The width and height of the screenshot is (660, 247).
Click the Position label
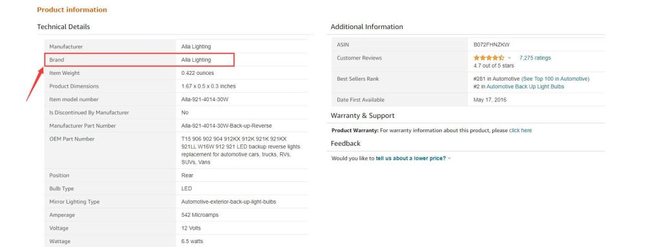point(59,175)
